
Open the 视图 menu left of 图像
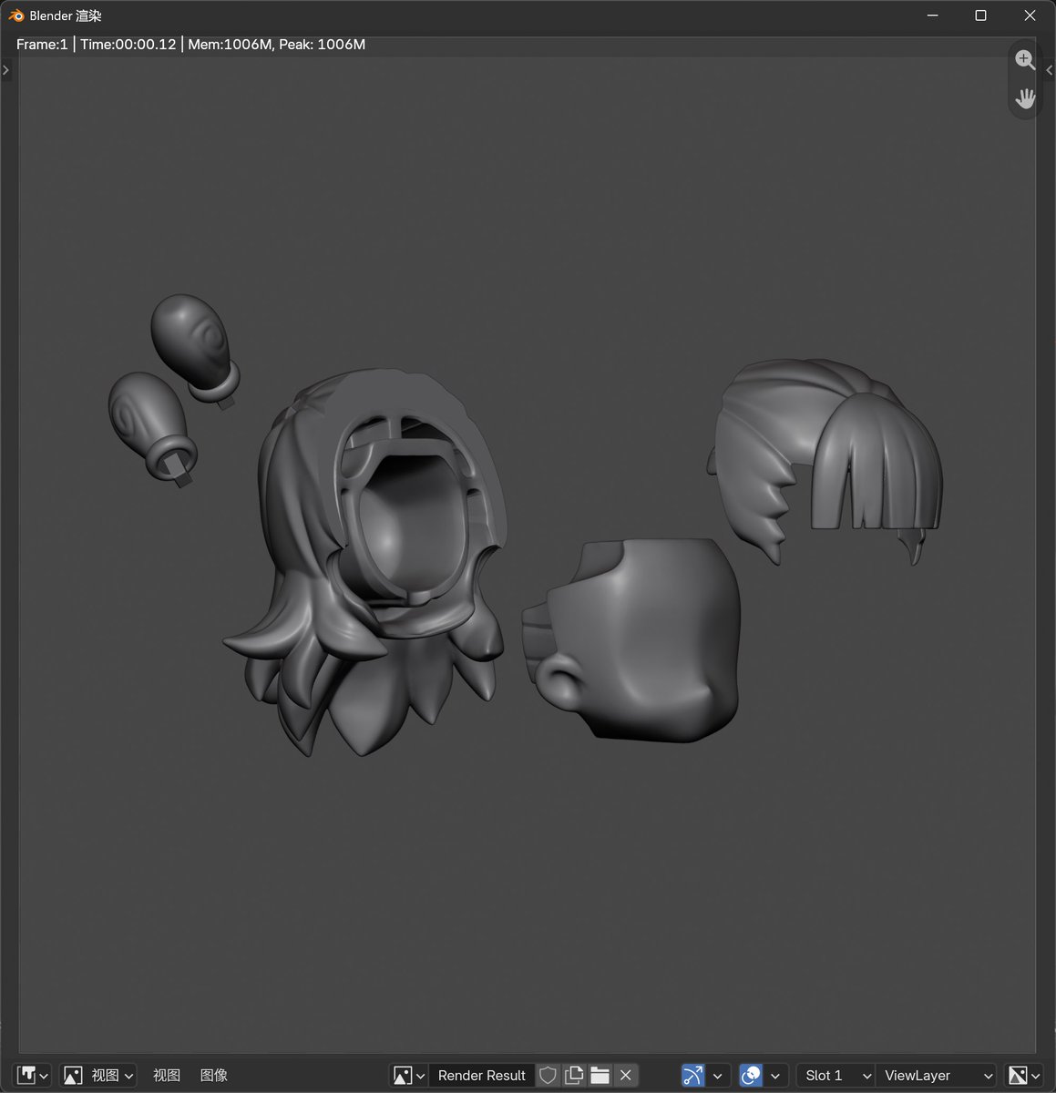[x=167, y=1076]
